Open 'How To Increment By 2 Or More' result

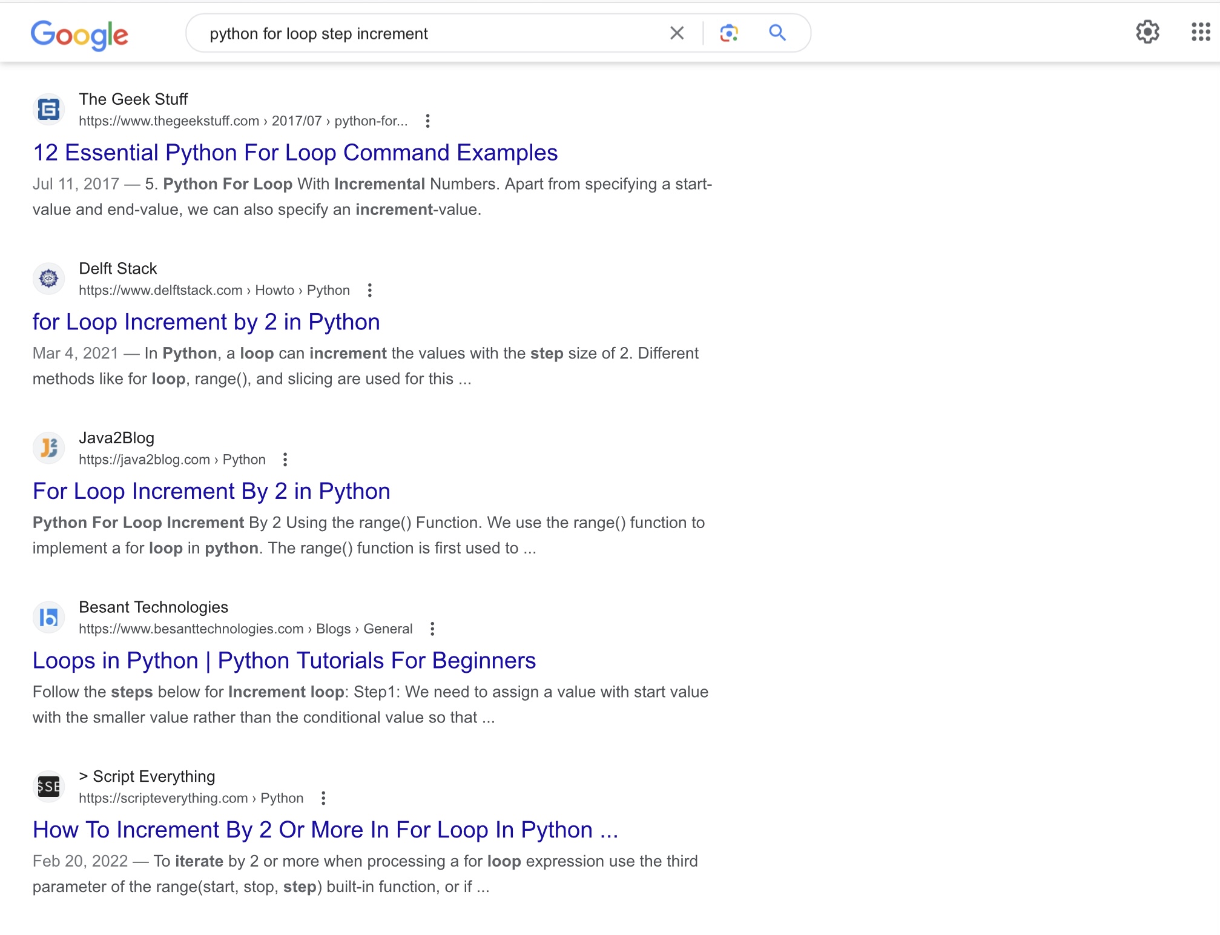pos(325,830)
